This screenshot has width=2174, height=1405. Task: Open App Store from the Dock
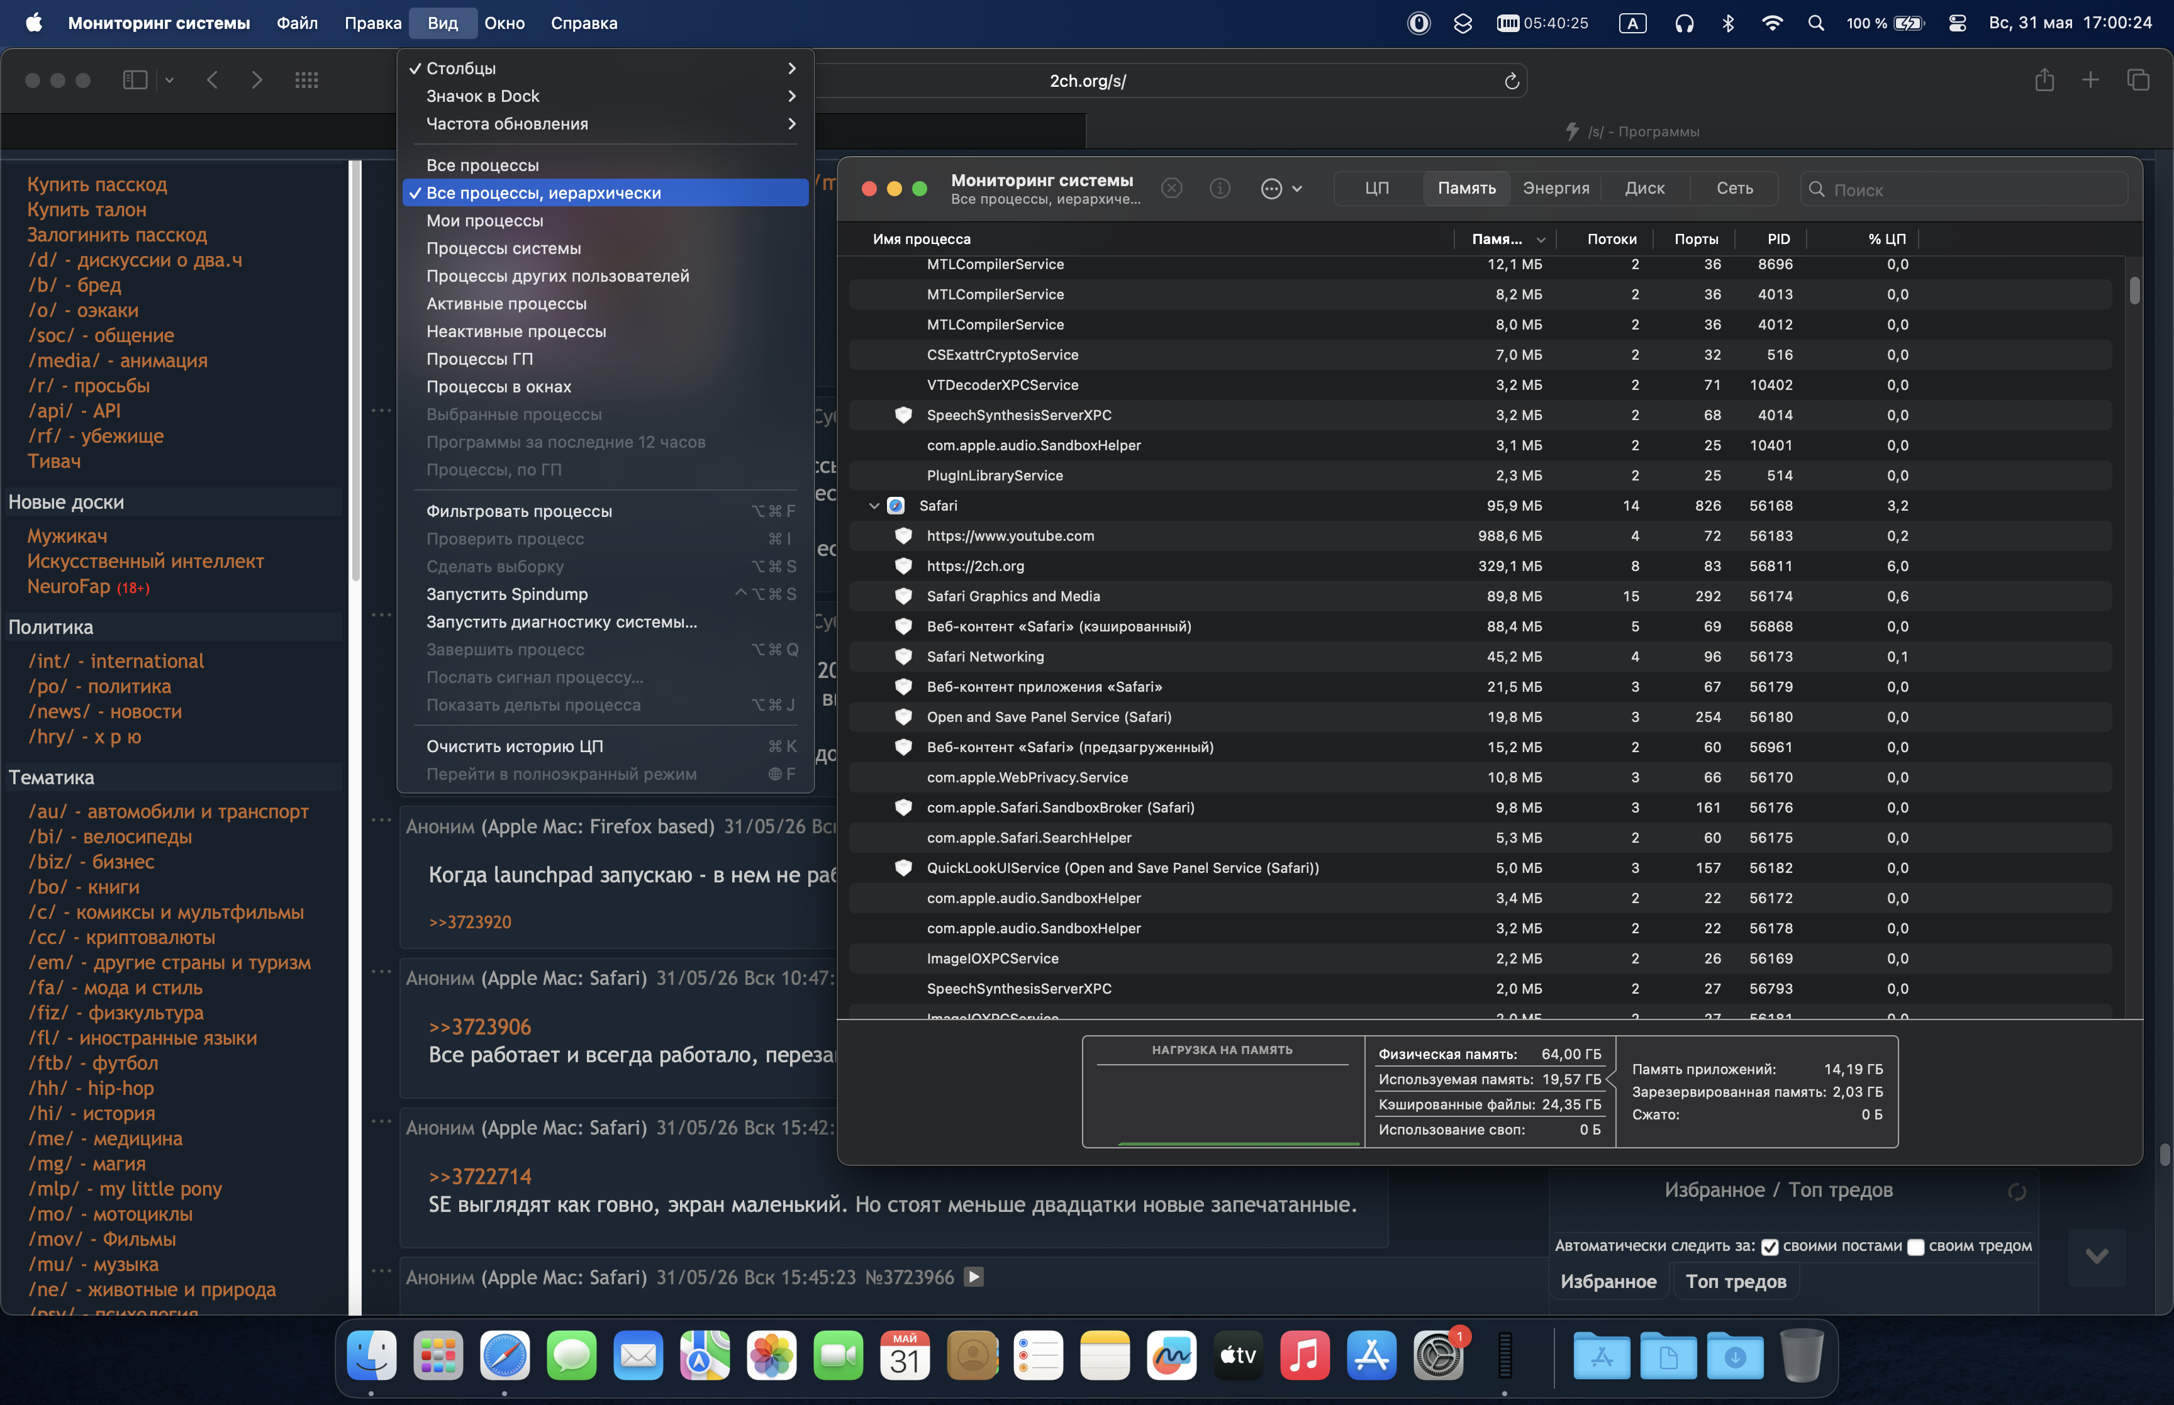click(x=1371, y=1356)
